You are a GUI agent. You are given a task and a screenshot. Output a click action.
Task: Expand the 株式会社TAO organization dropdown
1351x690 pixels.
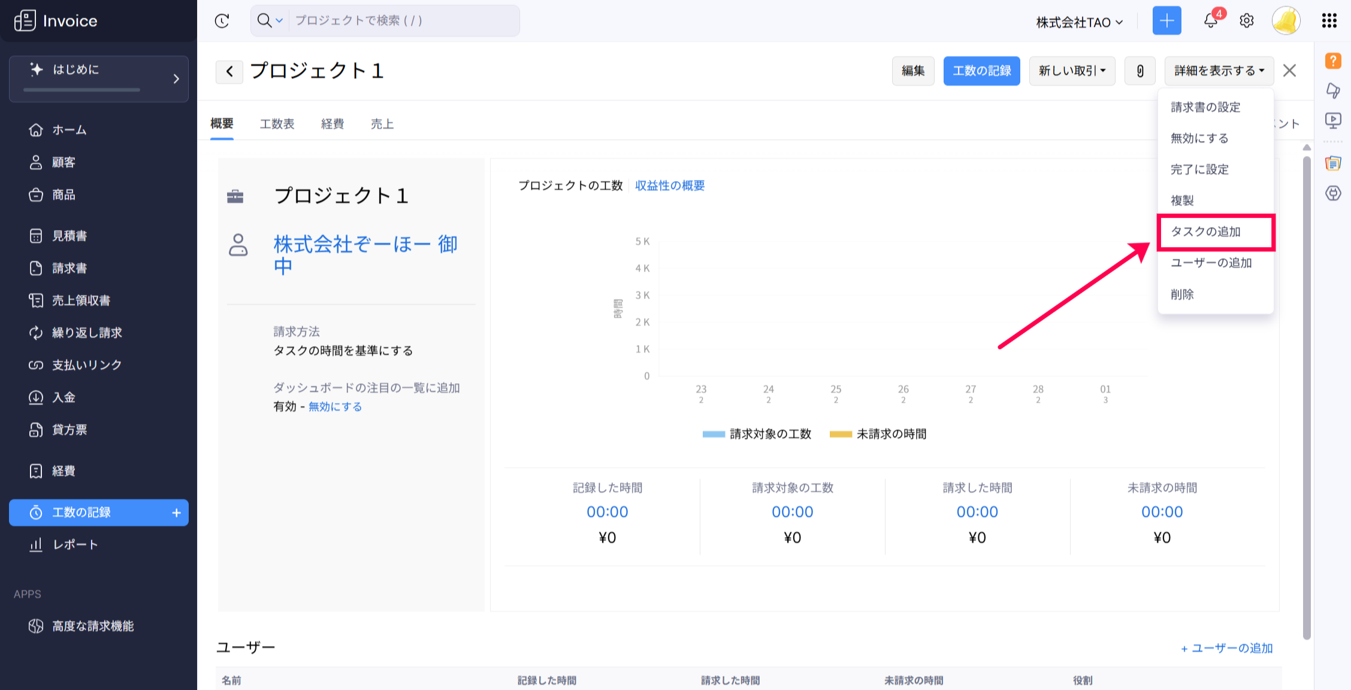coord(1079,22)
